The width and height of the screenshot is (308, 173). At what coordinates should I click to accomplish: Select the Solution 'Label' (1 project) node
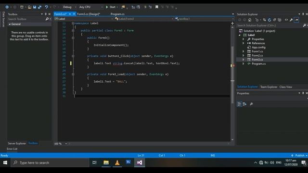click(259, 31)
